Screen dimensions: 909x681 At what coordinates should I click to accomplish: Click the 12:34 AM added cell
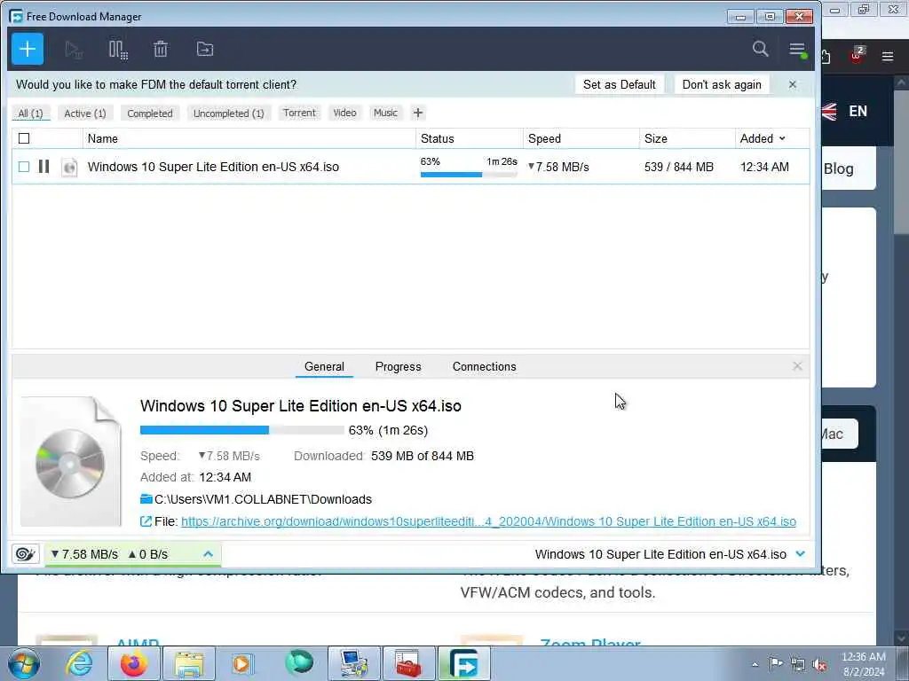click(x=764, y=167)
